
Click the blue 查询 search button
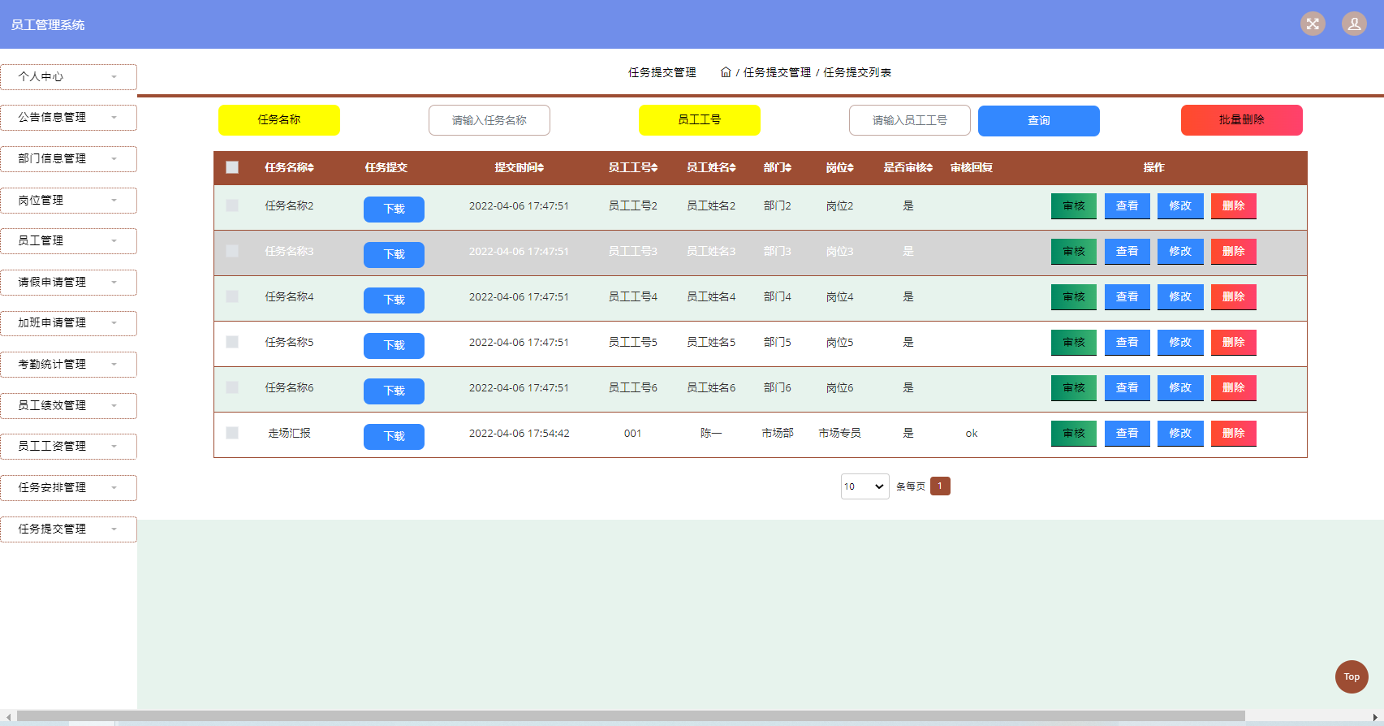[x=1038, y=120]
